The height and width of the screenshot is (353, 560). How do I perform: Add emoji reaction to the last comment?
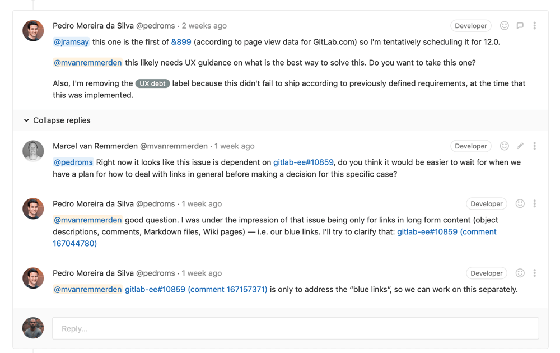coord(520,273)
